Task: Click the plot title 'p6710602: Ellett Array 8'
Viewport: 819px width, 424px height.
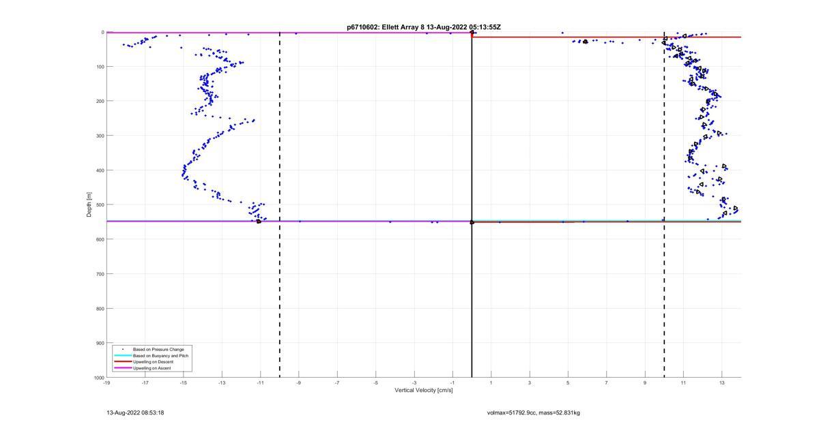Action: (x=386, y=27)
